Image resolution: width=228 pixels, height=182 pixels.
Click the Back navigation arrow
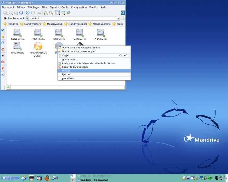tap(5, 13)
